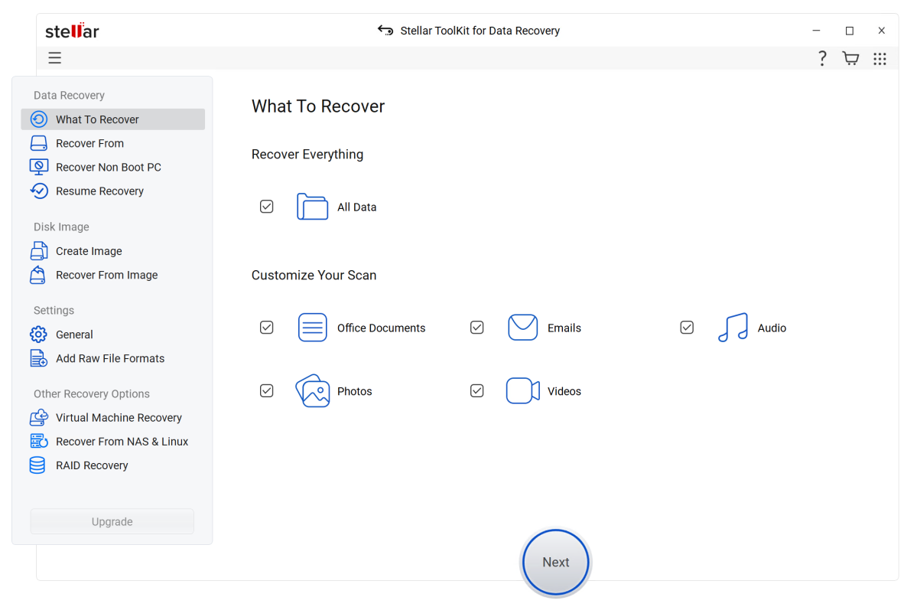917x607 pixels.
Task: Open the apps grid icon
Action: [x=880, y=58]
